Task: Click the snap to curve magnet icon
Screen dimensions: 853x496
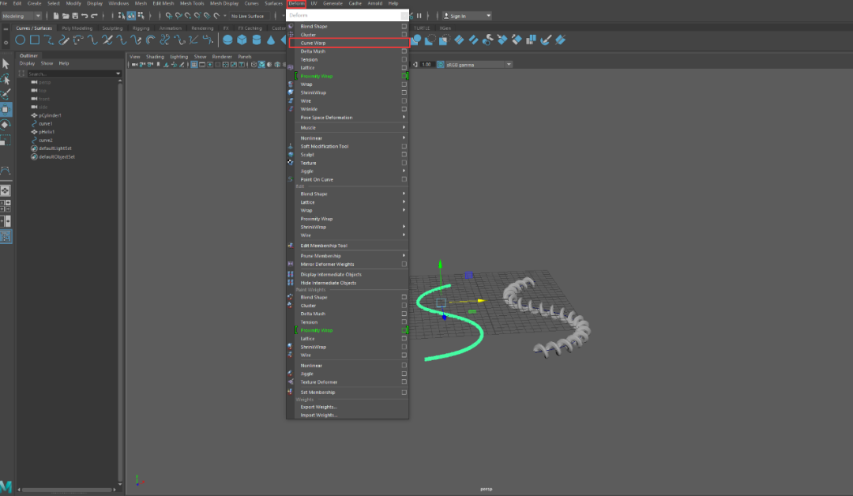Action: [178, 16]
